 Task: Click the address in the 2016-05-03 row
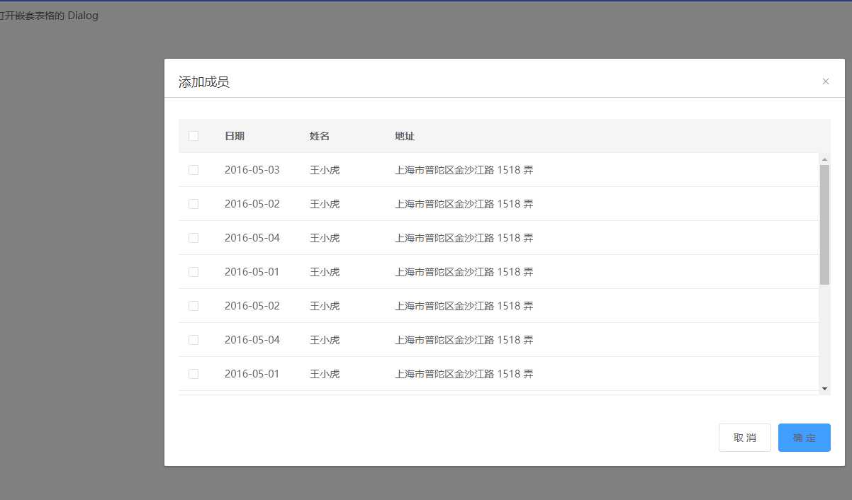tap(464, 170)
